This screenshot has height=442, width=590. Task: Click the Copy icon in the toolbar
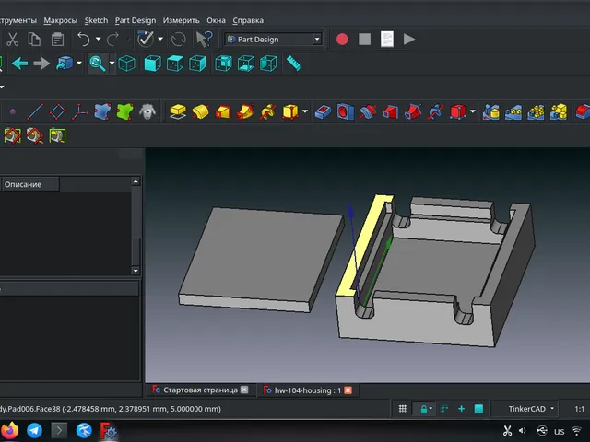[34, 39]
